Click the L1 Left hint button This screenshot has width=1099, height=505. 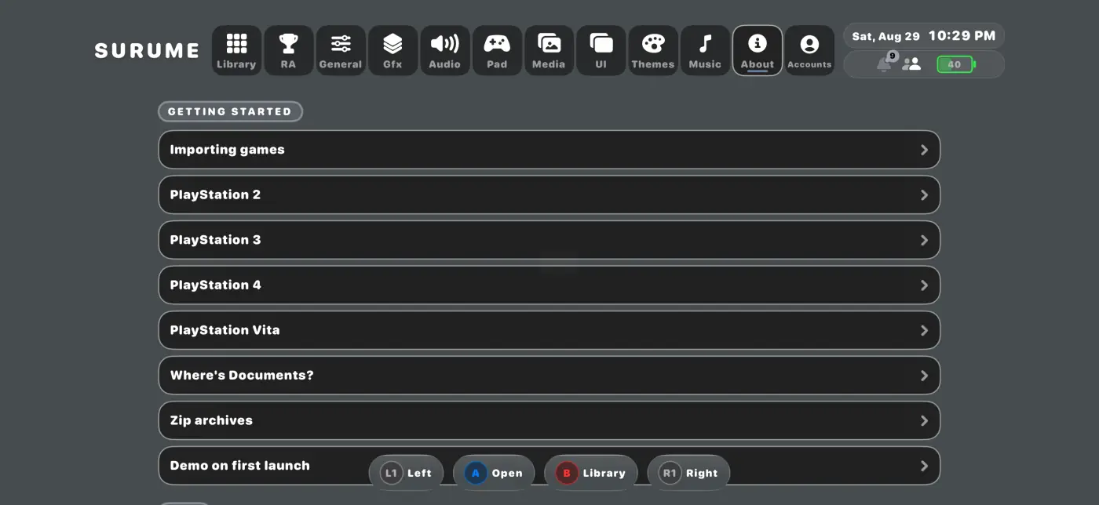point(406,473)
